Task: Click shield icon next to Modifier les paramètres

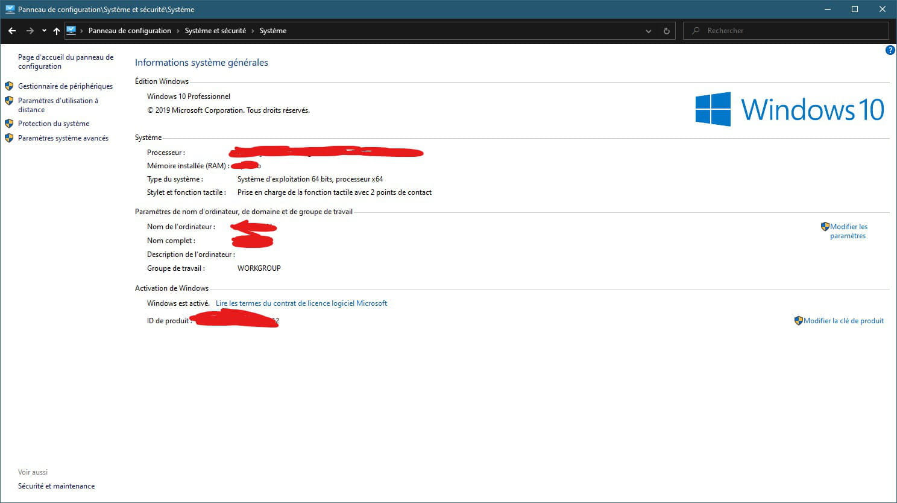Action: click(x=825, y=227)
